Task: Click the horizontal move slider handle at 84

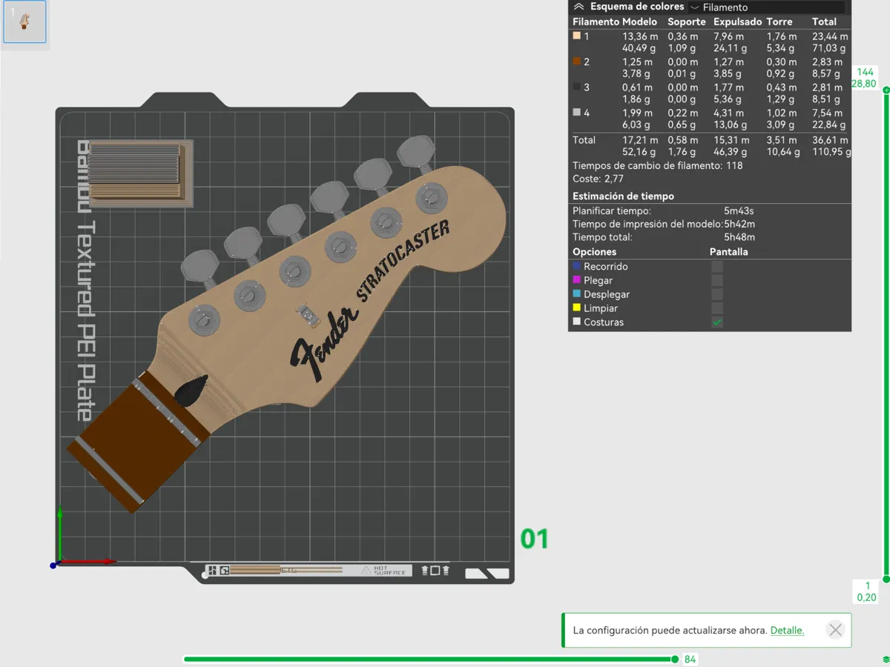Action: pos(675,659)
